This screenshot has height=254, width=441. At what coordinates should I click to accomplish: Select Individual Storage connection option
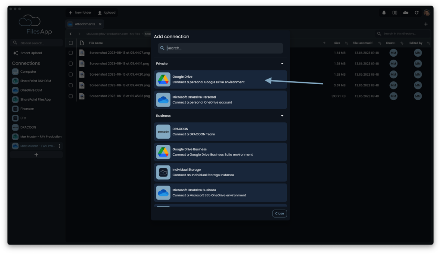(220, 172)
